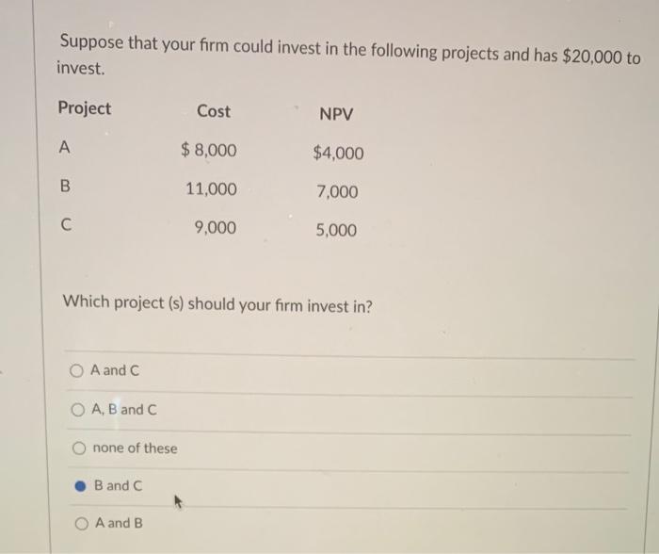Click Project B's 11,000 cost value
The height and width of the screenshot is (554, 659).
tap(212, 188)
